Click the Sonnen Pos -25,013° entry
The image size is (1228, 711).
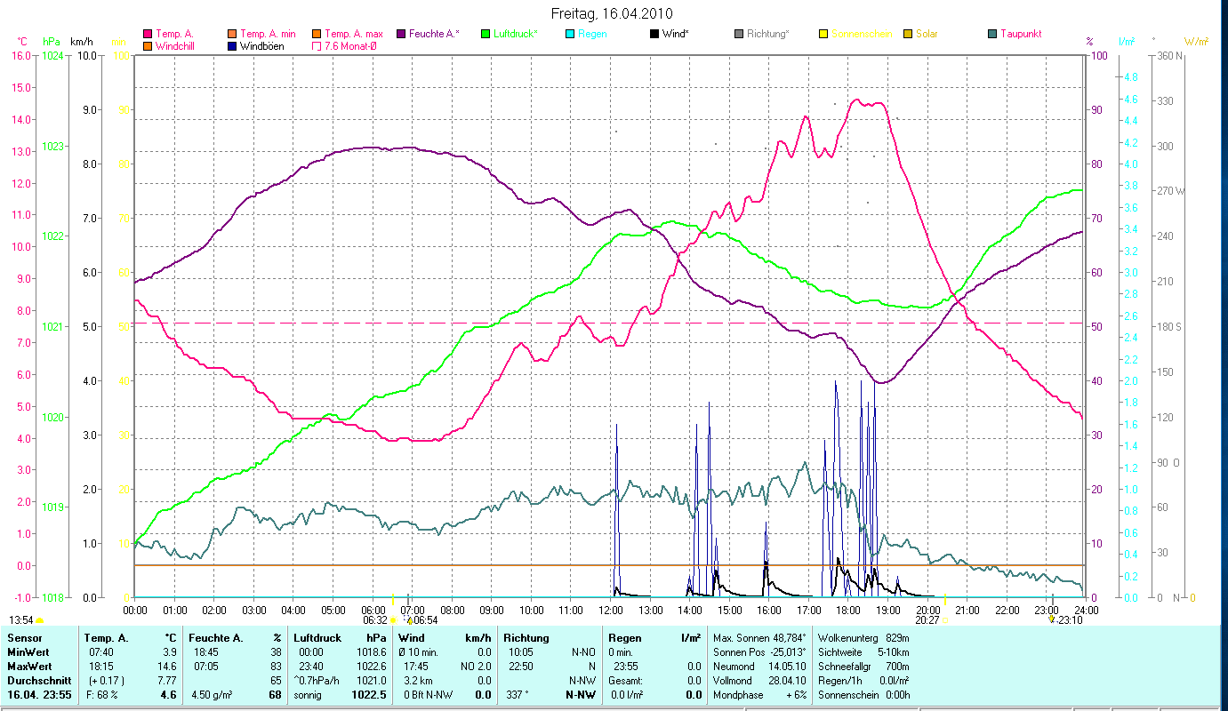coord(759,652)
